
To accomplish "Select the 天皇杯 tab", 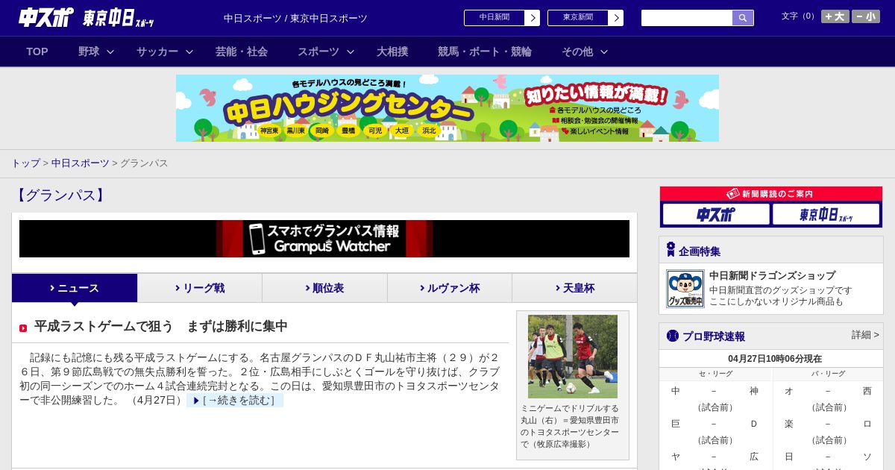I will 574,288.
